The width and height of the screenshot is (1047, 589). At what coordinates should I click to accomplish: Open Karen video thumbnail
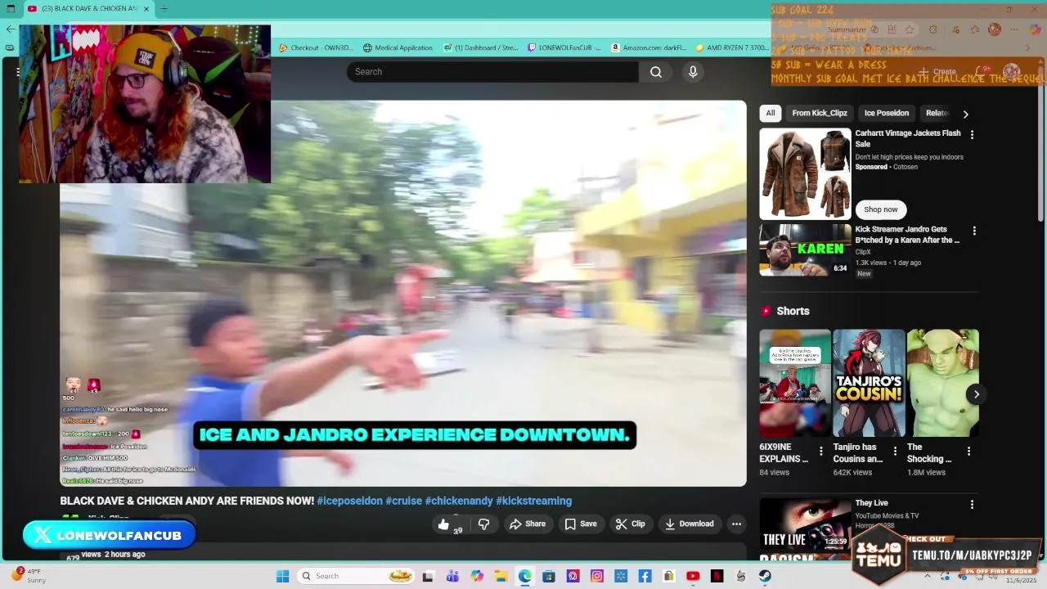coord(805,250)
